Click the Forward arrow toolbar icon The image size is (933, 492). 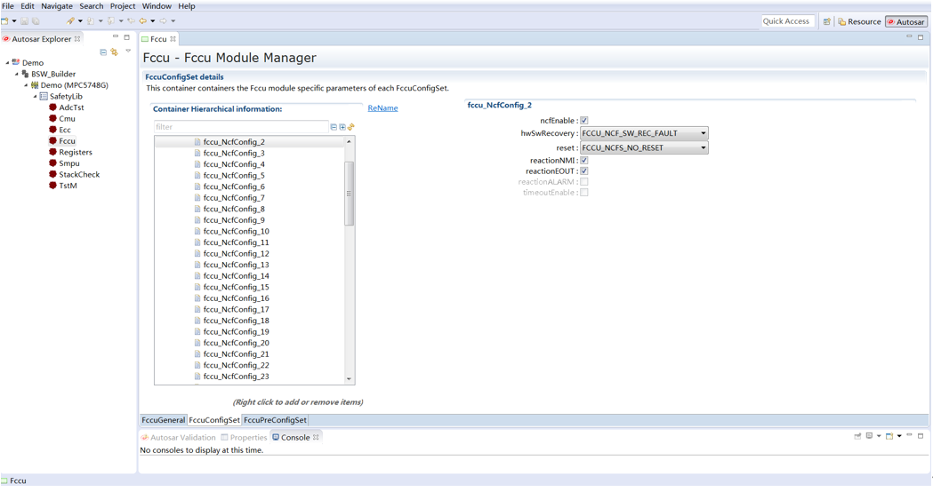point(164,20)
